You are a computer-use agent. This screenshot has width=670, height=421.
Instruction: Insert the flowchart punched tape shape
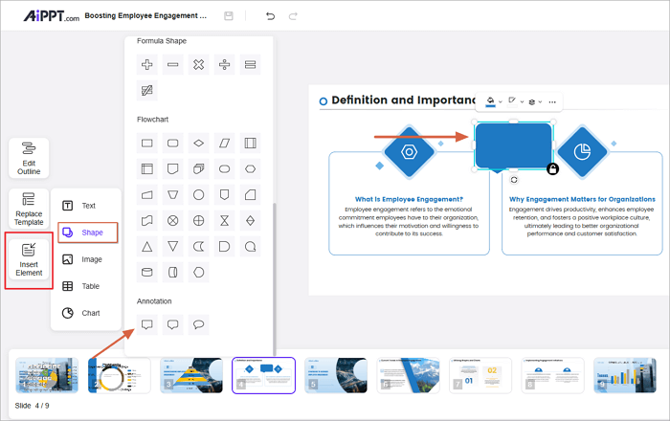pyautogui.click(x=147, y=221)
